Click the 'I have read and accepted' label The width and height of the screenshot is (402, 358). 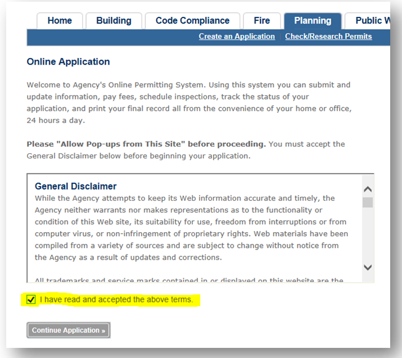pyautogui.click(x=116, y=300)
